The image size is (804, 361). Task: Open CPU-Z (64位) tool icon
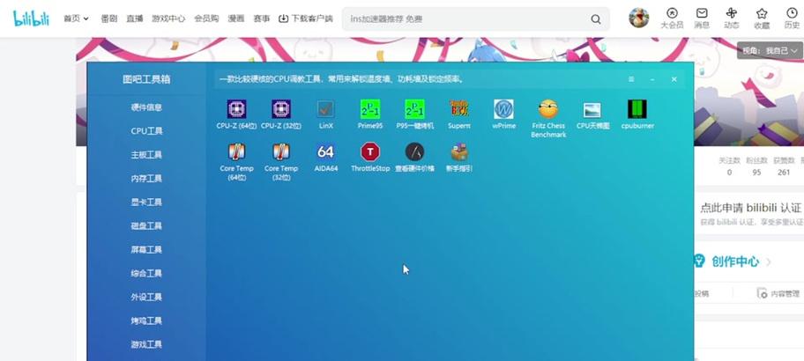(236, 109)
